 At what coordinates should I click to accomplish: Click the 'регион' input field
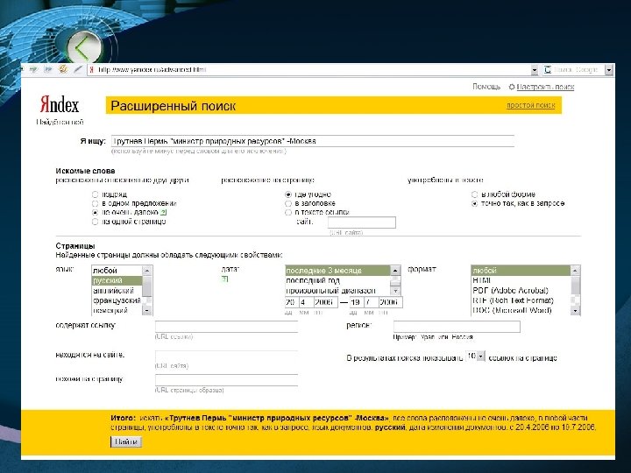(457, 327)
